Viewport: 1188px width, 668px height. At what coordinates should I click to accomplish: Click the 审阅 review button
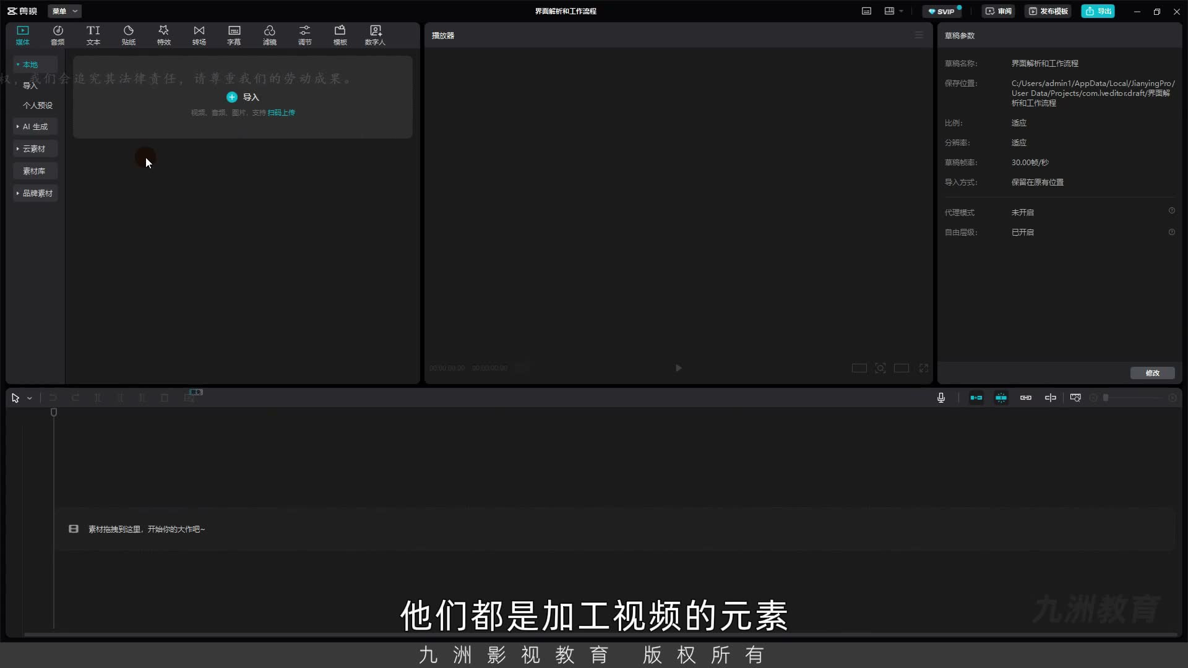click(x=998, y=11)
